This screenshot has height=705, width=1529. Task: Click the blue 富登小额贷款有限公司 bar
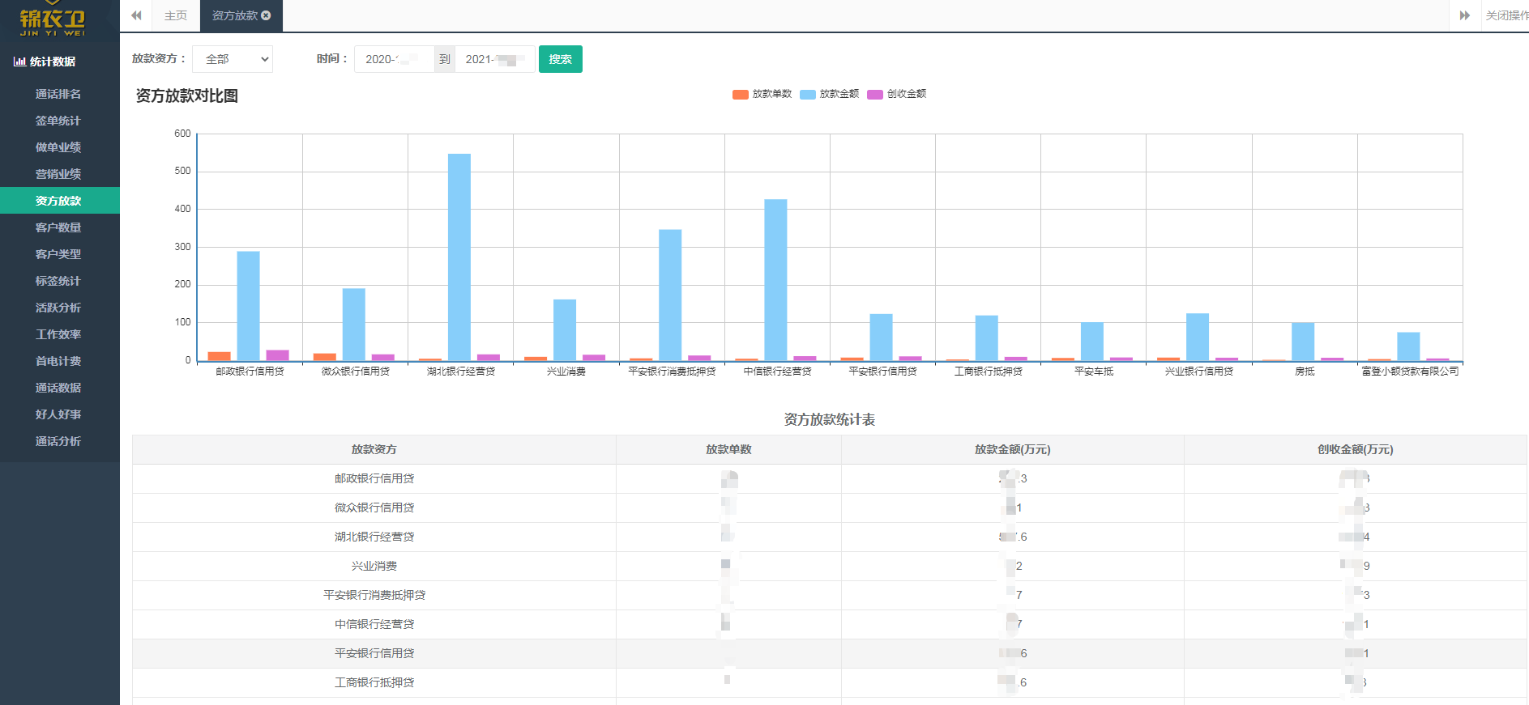(x=1408, y=346)
